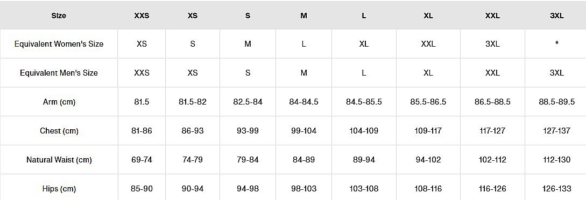
Task: Click the Arm (cm) row label
Action: coord(59,102)
